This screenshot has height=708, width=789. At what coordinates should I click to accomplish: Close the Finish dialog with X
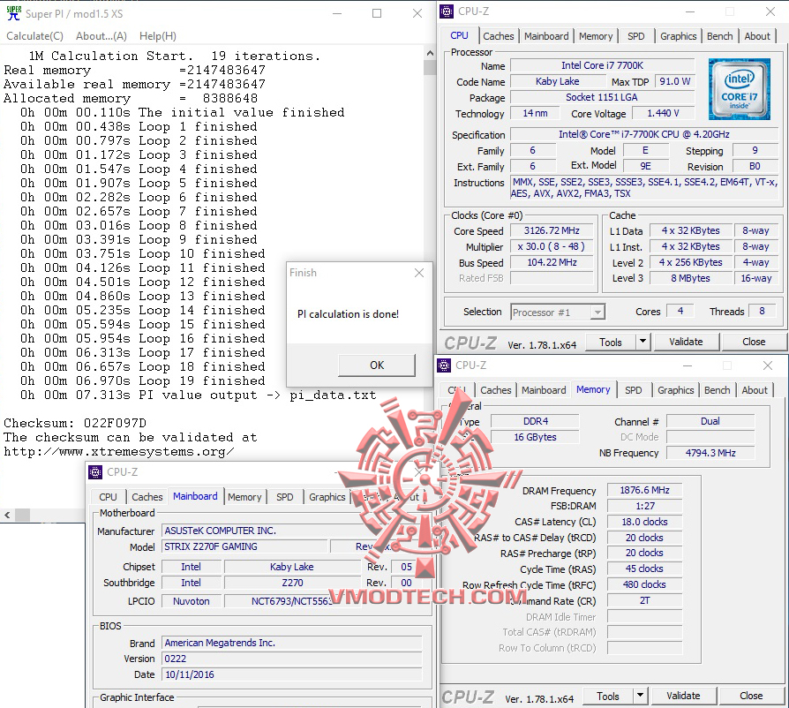(x=419, y=273)
